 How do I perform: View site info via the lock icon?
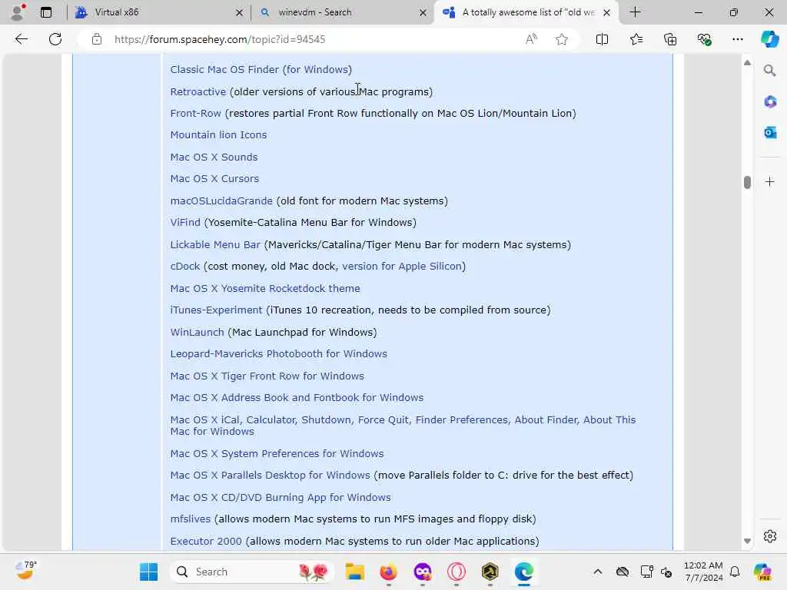click(96, 39)
